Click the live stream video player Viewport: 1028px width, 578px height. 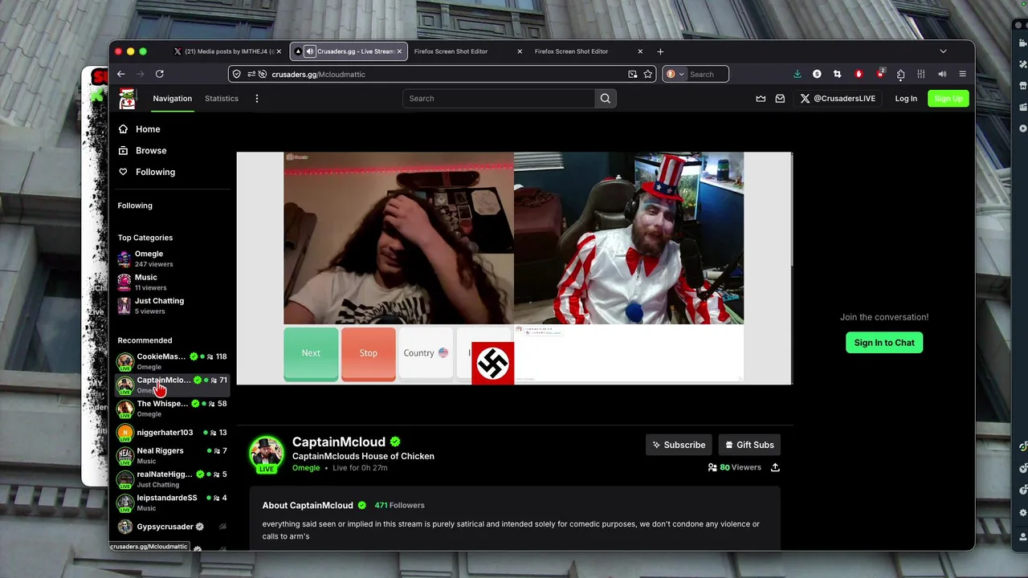514,268
